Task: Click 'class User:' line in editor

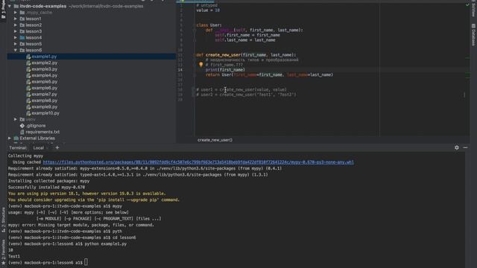Action: pyautogui.click(x=209, y=25)
